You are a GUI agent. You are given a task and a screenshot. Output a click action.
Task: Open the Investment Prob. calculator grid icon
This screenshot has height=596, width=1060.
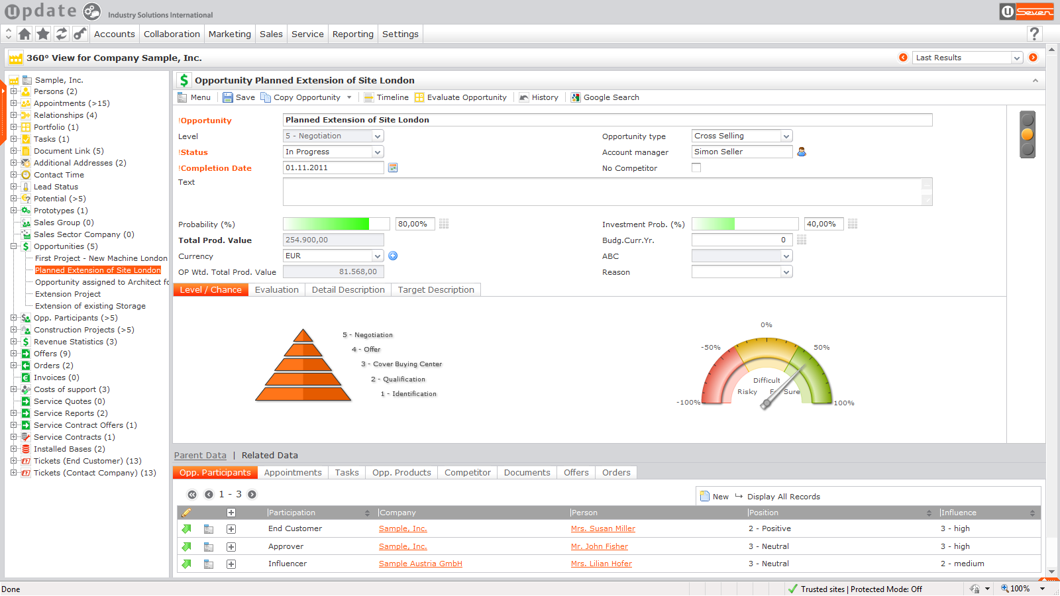click(853, 224)
